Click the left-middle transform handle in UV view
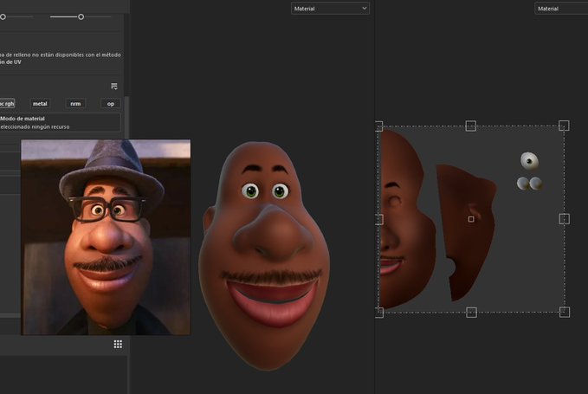 [x=378, y=219]
